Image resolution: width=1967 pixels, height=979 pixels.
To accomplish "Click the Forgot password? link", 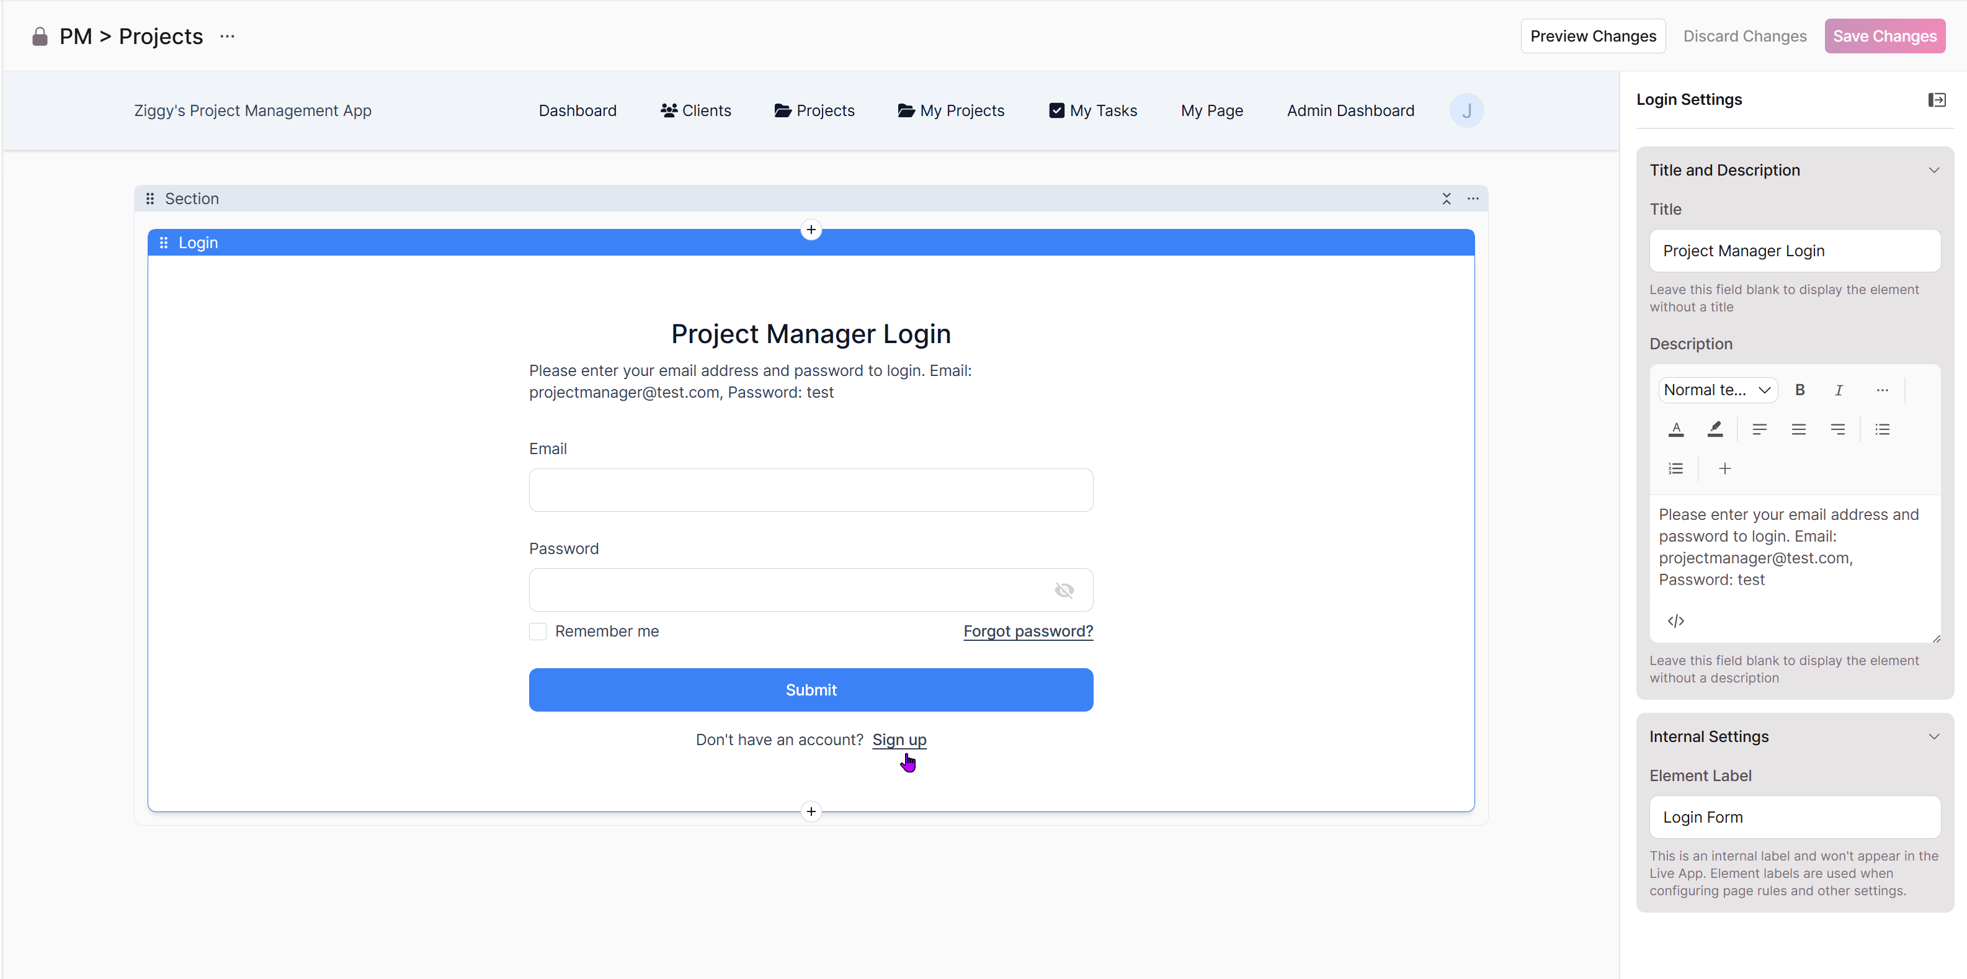I will coord(1028,632).
